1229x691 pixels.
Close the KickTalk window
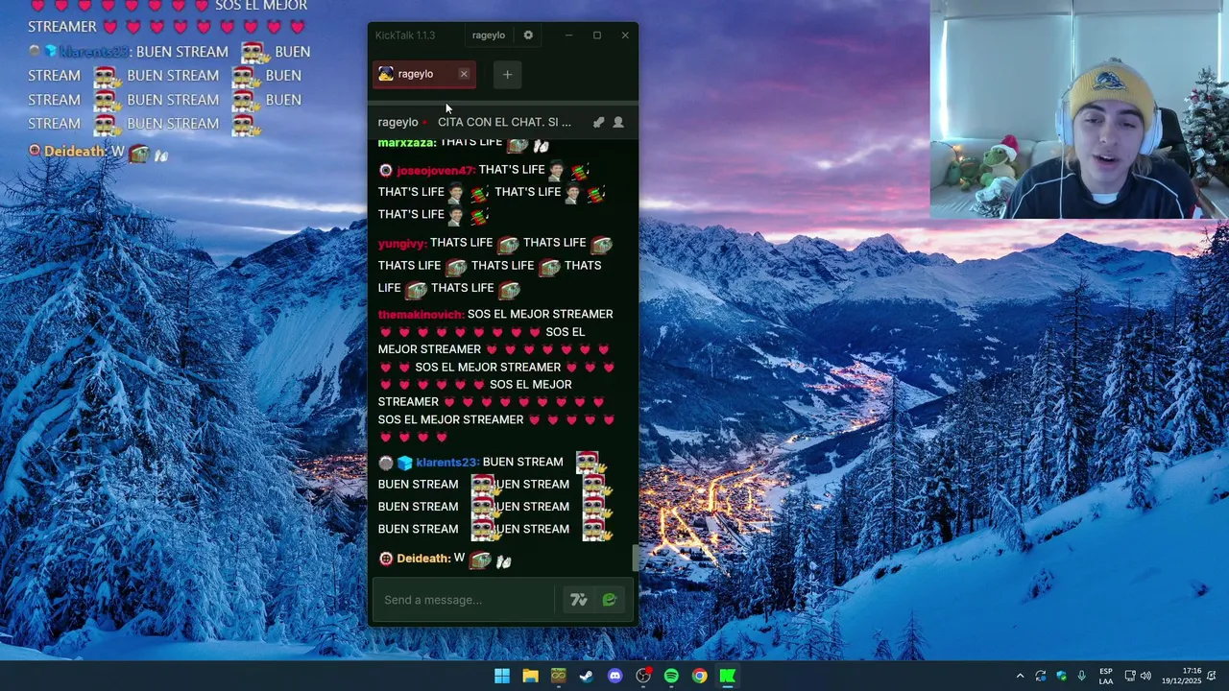pos(625,36)
